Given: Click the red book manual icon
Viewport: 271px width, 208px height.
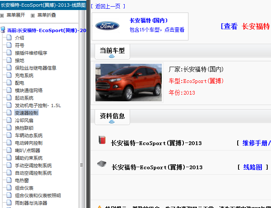Looking at the screenshot, I should point(102,140).
